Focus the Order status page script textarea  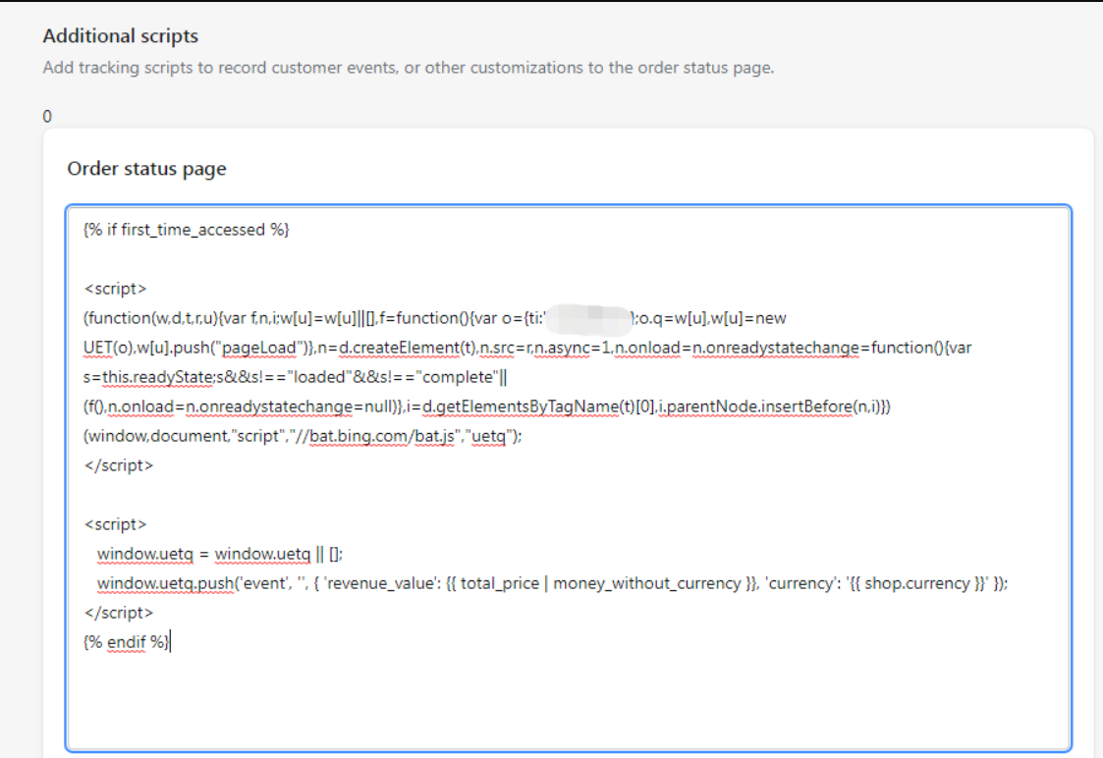pos(569,478)
